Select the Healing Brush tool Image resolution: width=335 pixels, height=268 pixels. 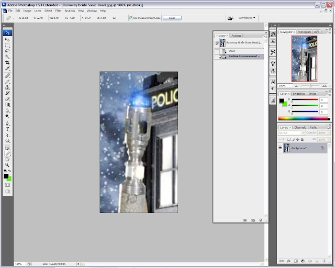pyautogui.click(x=7, y=76)
